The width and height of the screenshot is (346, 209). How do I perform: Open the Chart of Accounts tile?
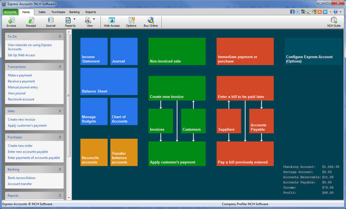pos(124,111)
